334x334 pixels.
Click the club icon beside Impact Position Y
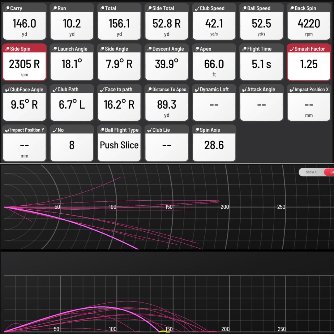[7, 130]
